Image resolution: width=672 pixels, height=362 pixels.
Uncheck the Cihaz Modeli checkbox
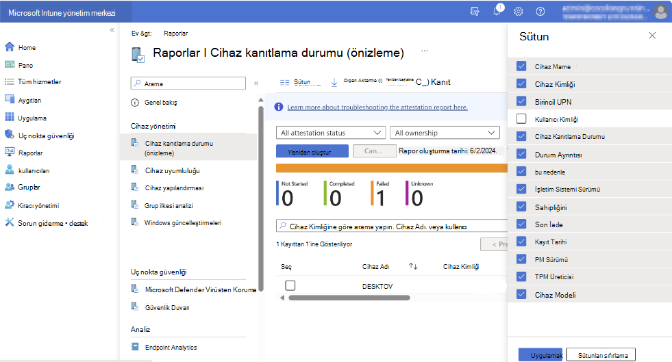pyautogui.click(x=521, y=294)
